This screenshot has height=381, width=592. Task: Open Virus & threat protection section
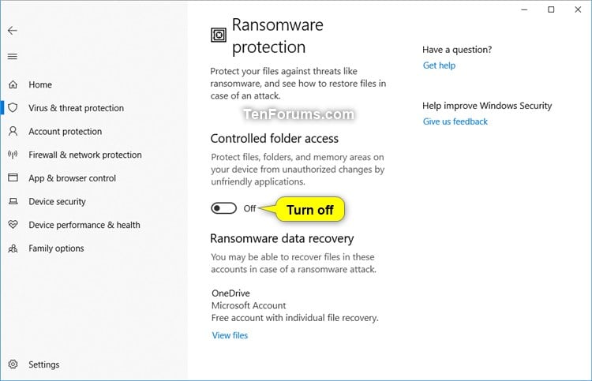[76, 108]
